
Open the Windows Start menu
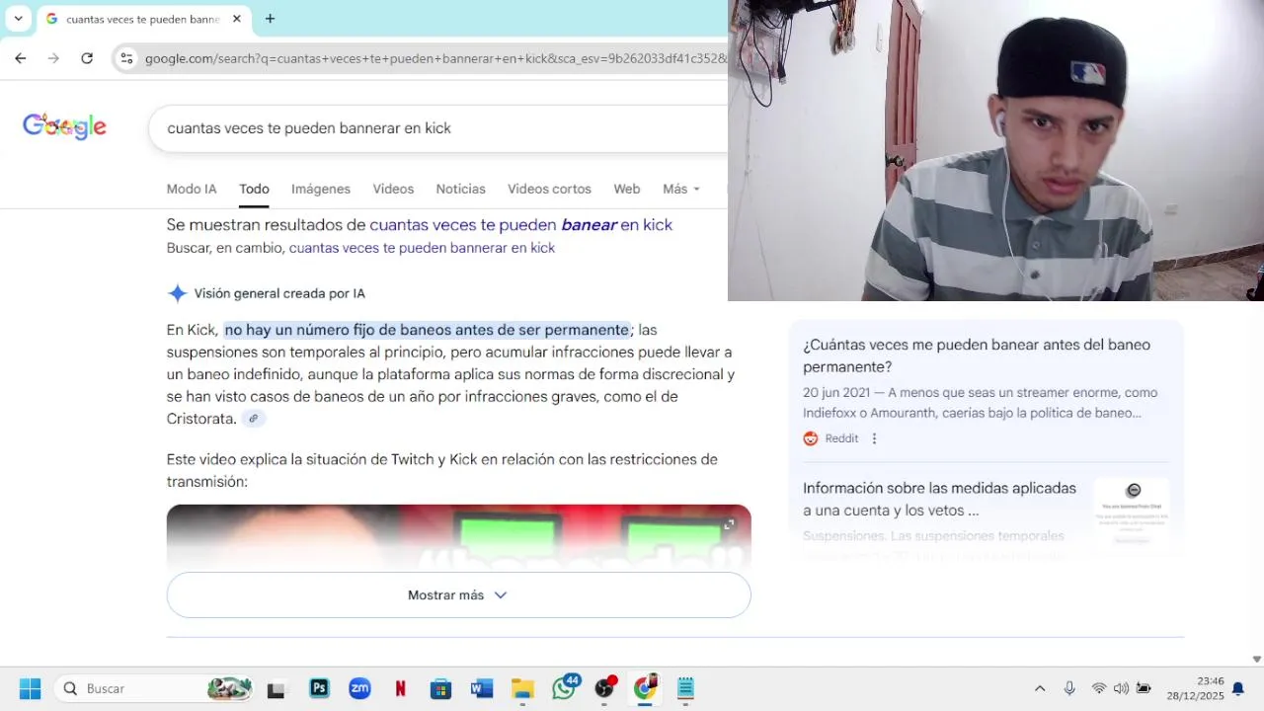tap(30, 688)
